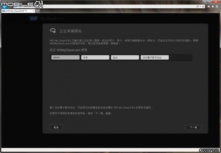Maximize the browser window
Screen dimensions: 221x153
(x=210, y=2)
